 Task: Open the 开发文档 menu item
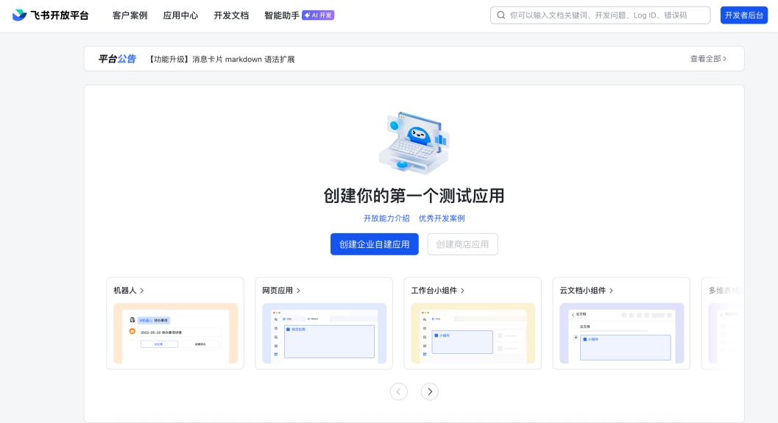pos(231,15)
